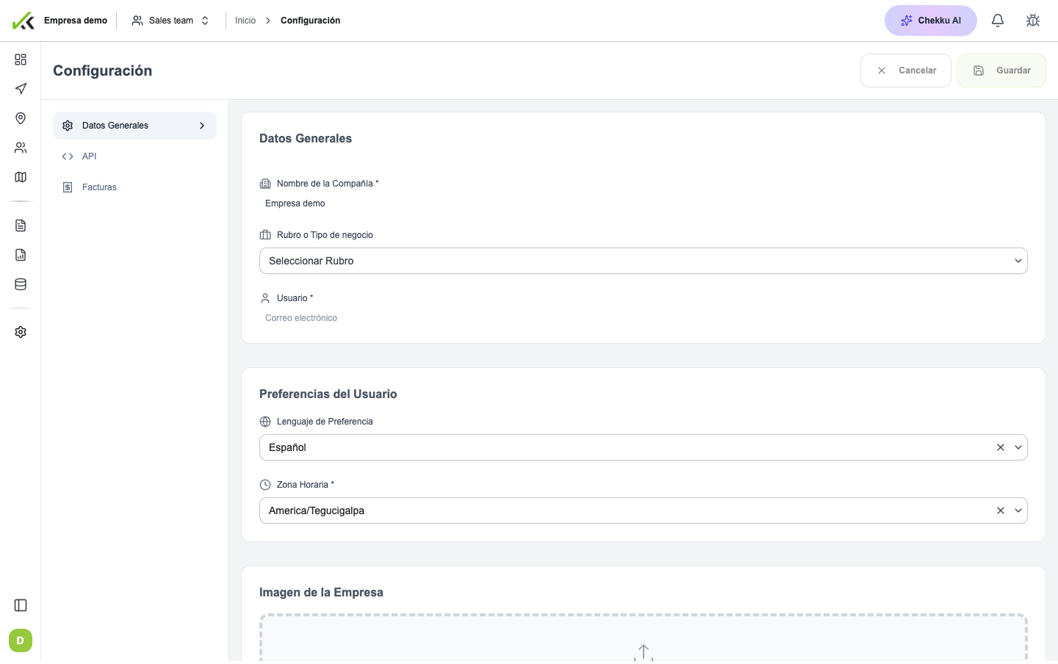Open the chart report file icon in sidebar
The width and height of the screenshot is (1058, 664).
pyautogui.click(x=21, y=255)
